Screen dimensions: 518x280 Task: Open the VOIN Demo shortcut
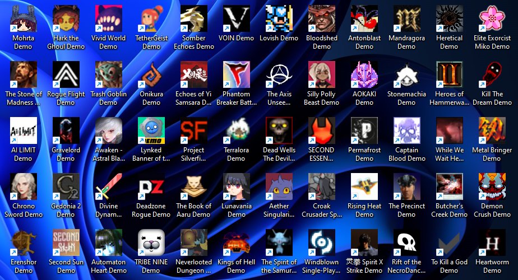click(x=236, y=18)
